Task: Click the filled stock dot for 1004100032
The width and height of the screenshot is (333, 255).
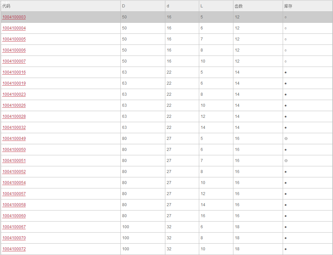Action: pos(286,127)
